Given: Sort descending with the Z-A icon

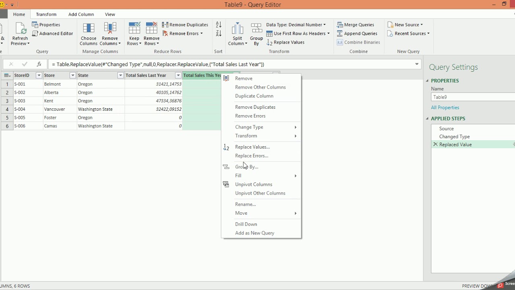Looking at the screenshot, I should coord(218,34).
